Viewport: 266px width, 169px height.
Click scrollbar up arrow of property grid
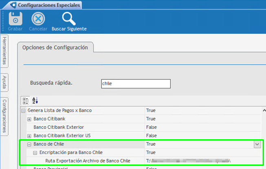tap(264, 110)
